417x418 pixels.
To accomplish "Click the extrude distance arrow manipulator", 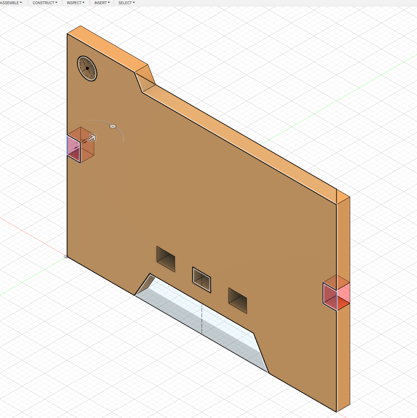I will pos(92,138).
